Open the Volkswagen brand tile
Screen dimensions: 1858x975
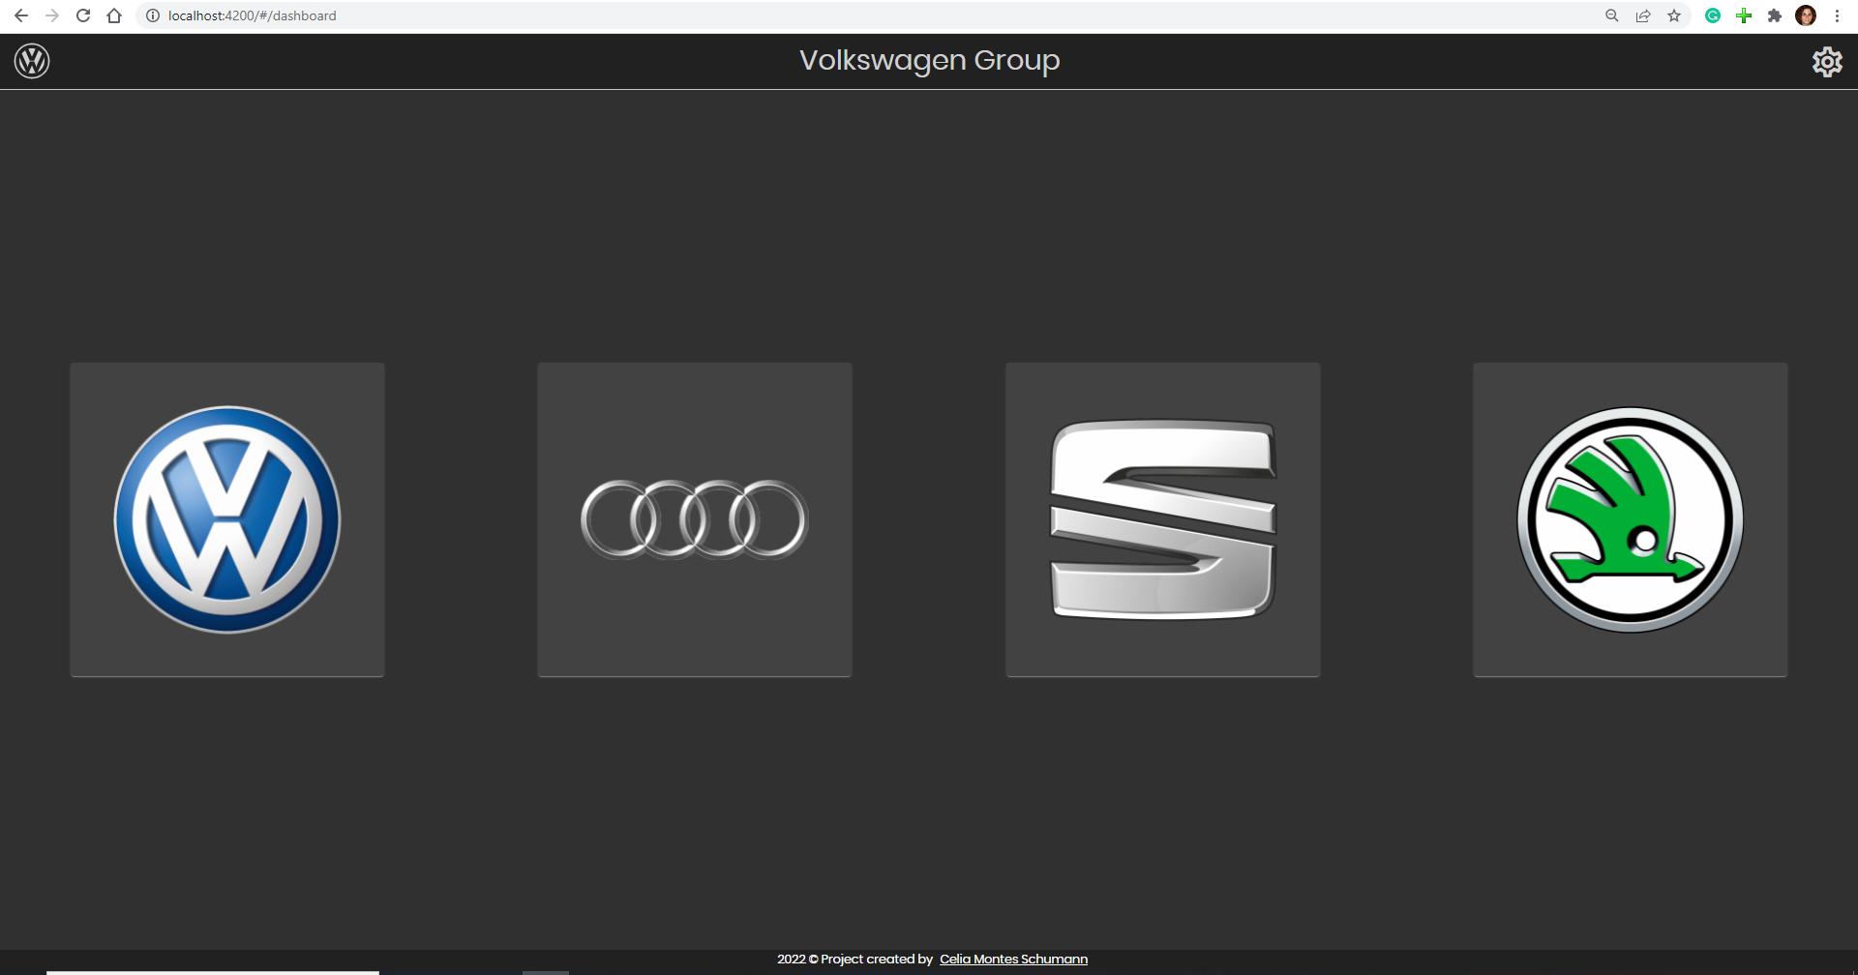[x=226, y=518]
